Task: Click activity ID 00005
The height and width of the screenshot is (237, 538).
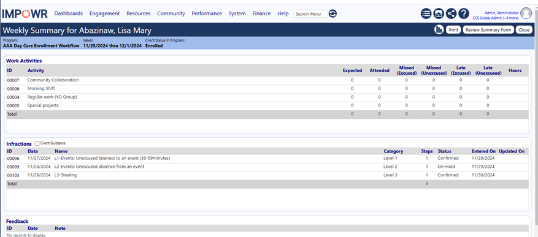Action: tap(13, 106)
